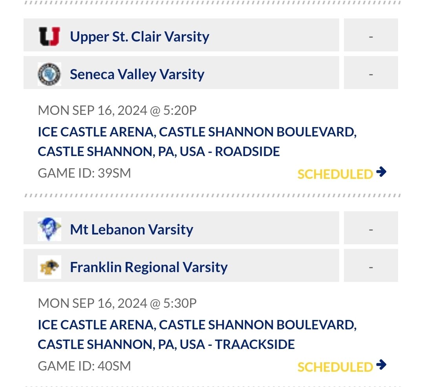Select Seneca Valley score box
The image size is (424, 387).
[x=371, y=73]
